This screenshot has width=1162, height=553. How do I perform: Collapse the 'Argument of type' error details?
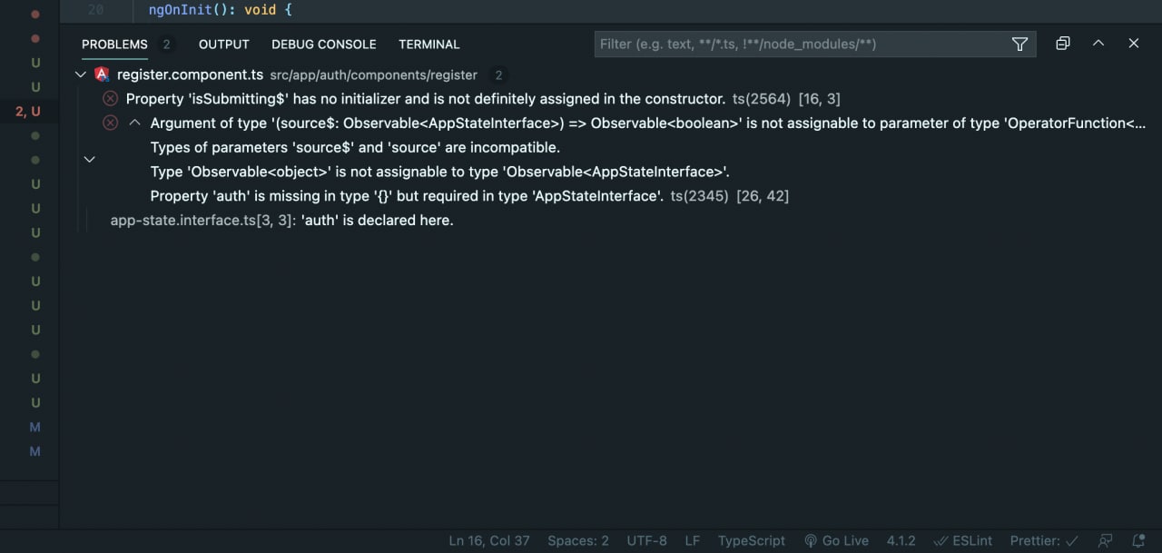(x=134, y=123)
